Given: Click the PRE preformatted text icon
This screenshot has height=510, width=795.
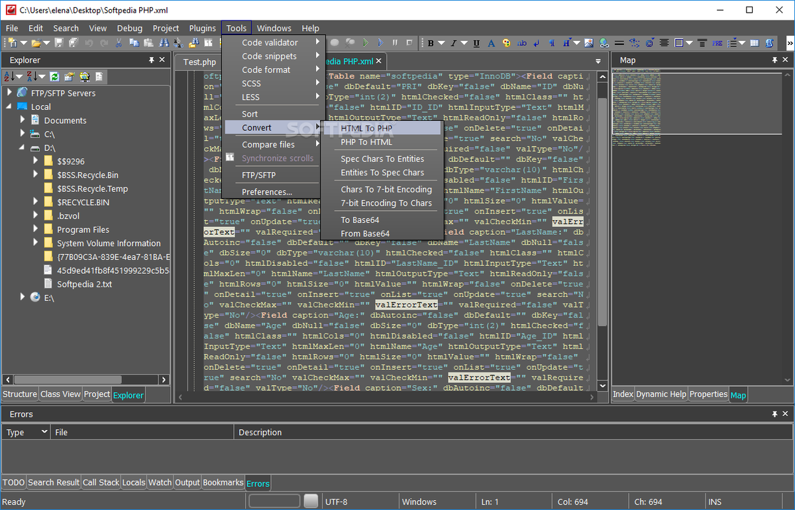Looking at the screenshot, I should [x=717, y=43].
